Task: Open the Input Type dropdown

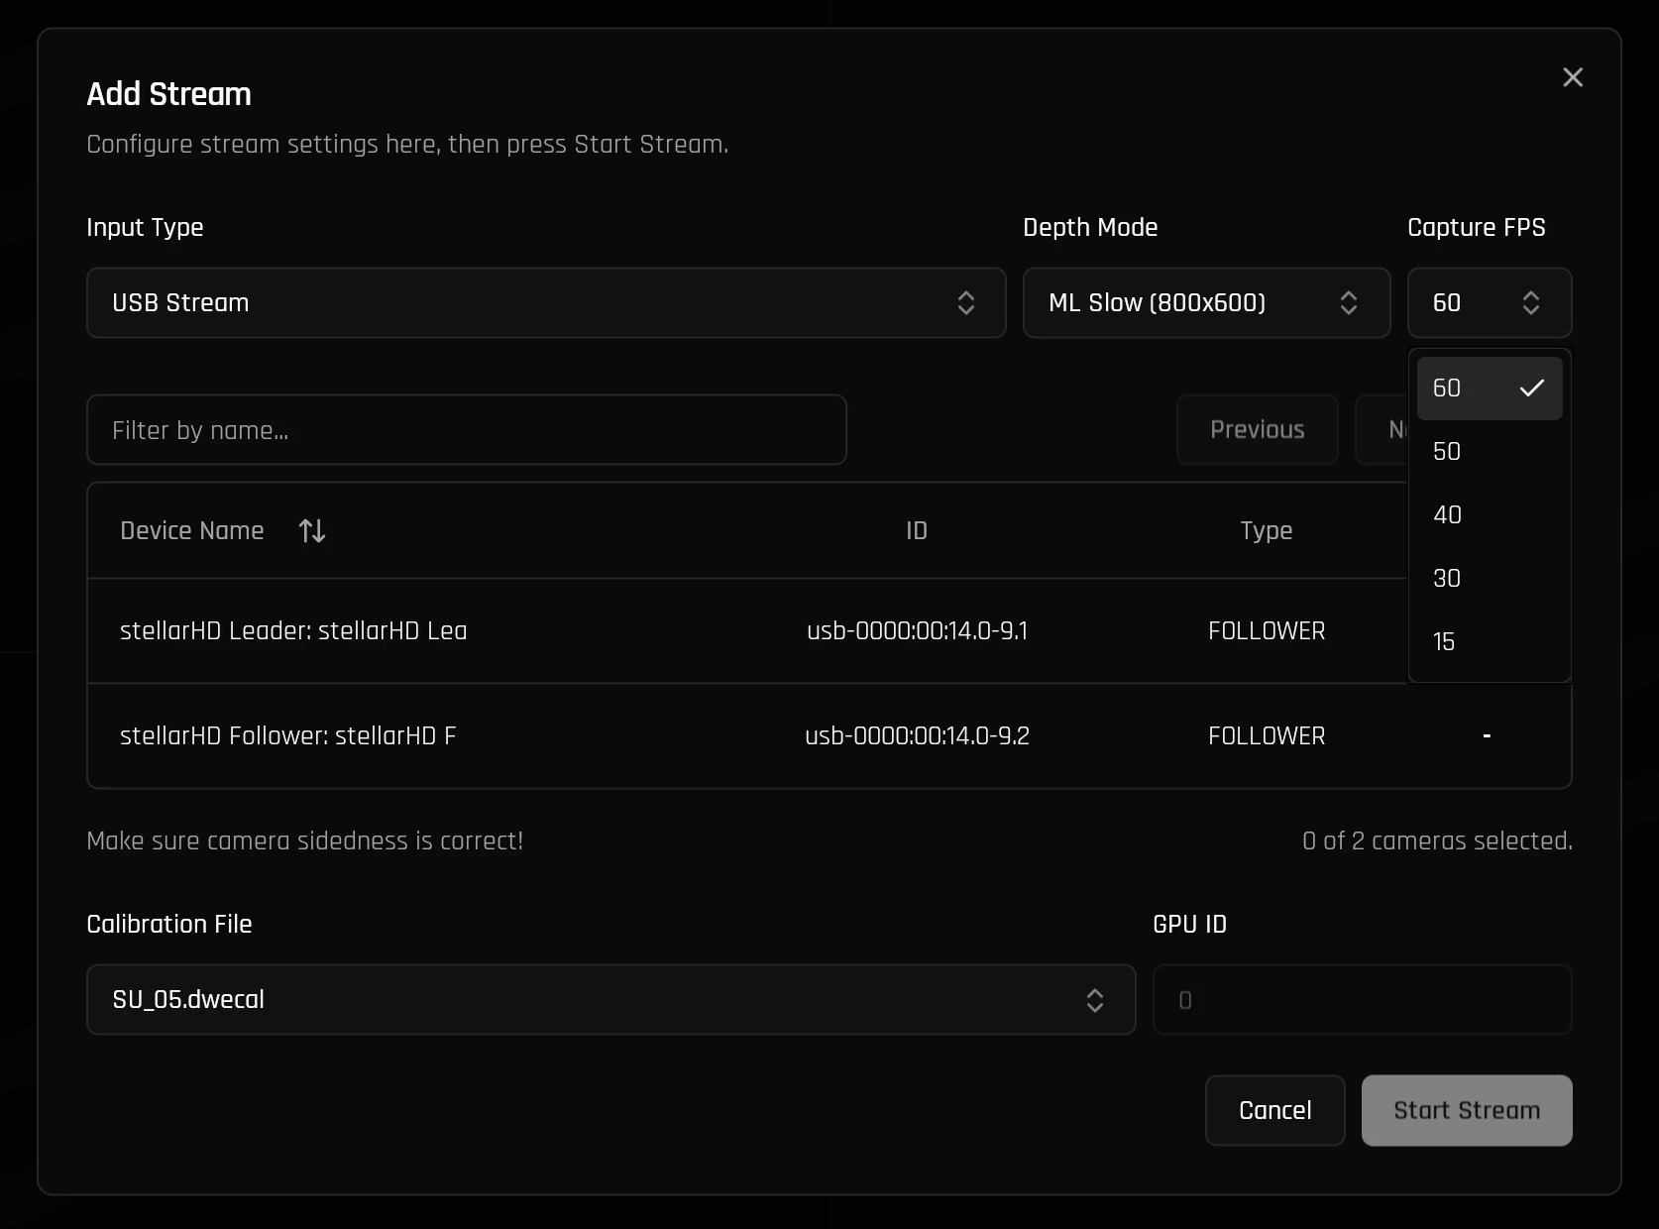Action: (546, 302)
